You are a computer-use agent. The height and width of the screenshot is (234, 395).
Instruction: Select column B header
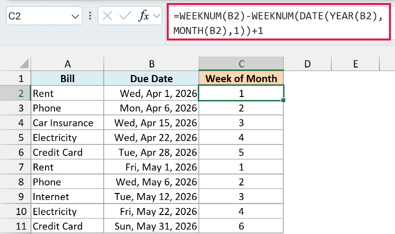point(151,64)
